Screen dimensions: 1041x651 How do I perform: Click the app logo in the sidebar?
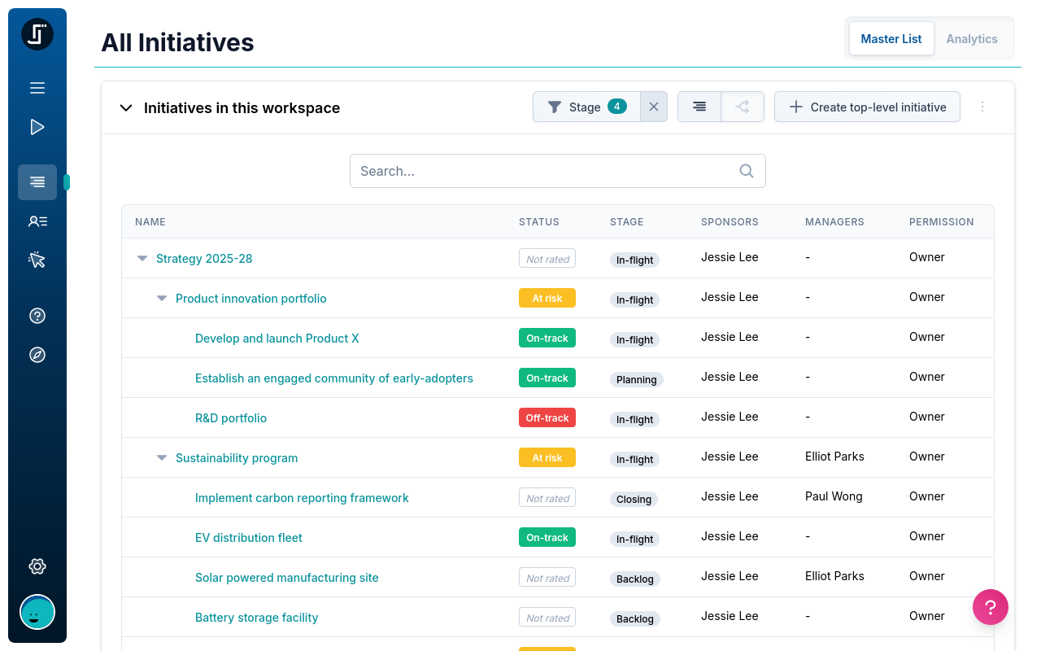pos(37,35)
